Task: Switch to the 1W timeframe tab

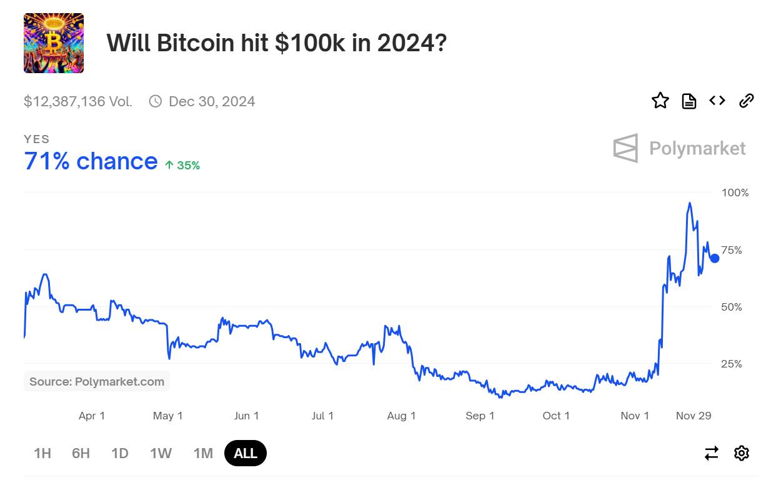Action: click(161, 453)
